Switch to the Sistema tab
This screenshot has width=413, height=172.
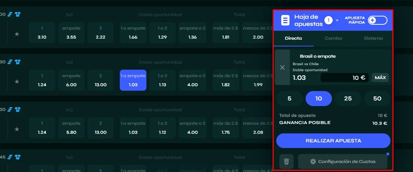point(373,38)
